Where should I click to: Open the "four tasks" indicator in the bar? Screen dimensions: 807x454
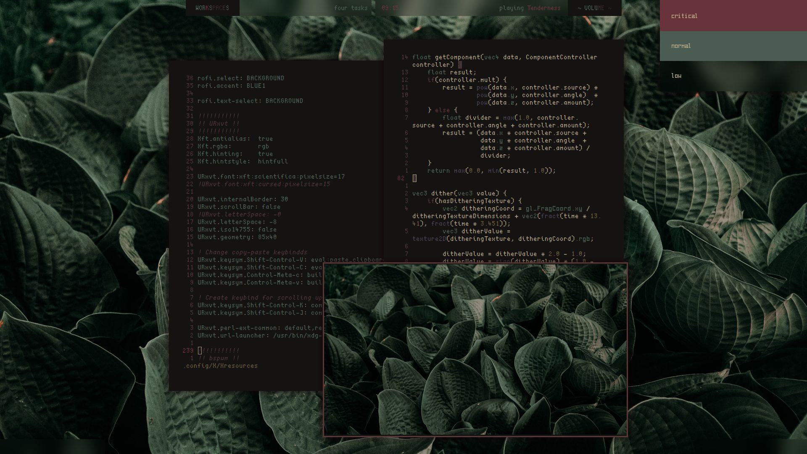(x=351, y=8)
